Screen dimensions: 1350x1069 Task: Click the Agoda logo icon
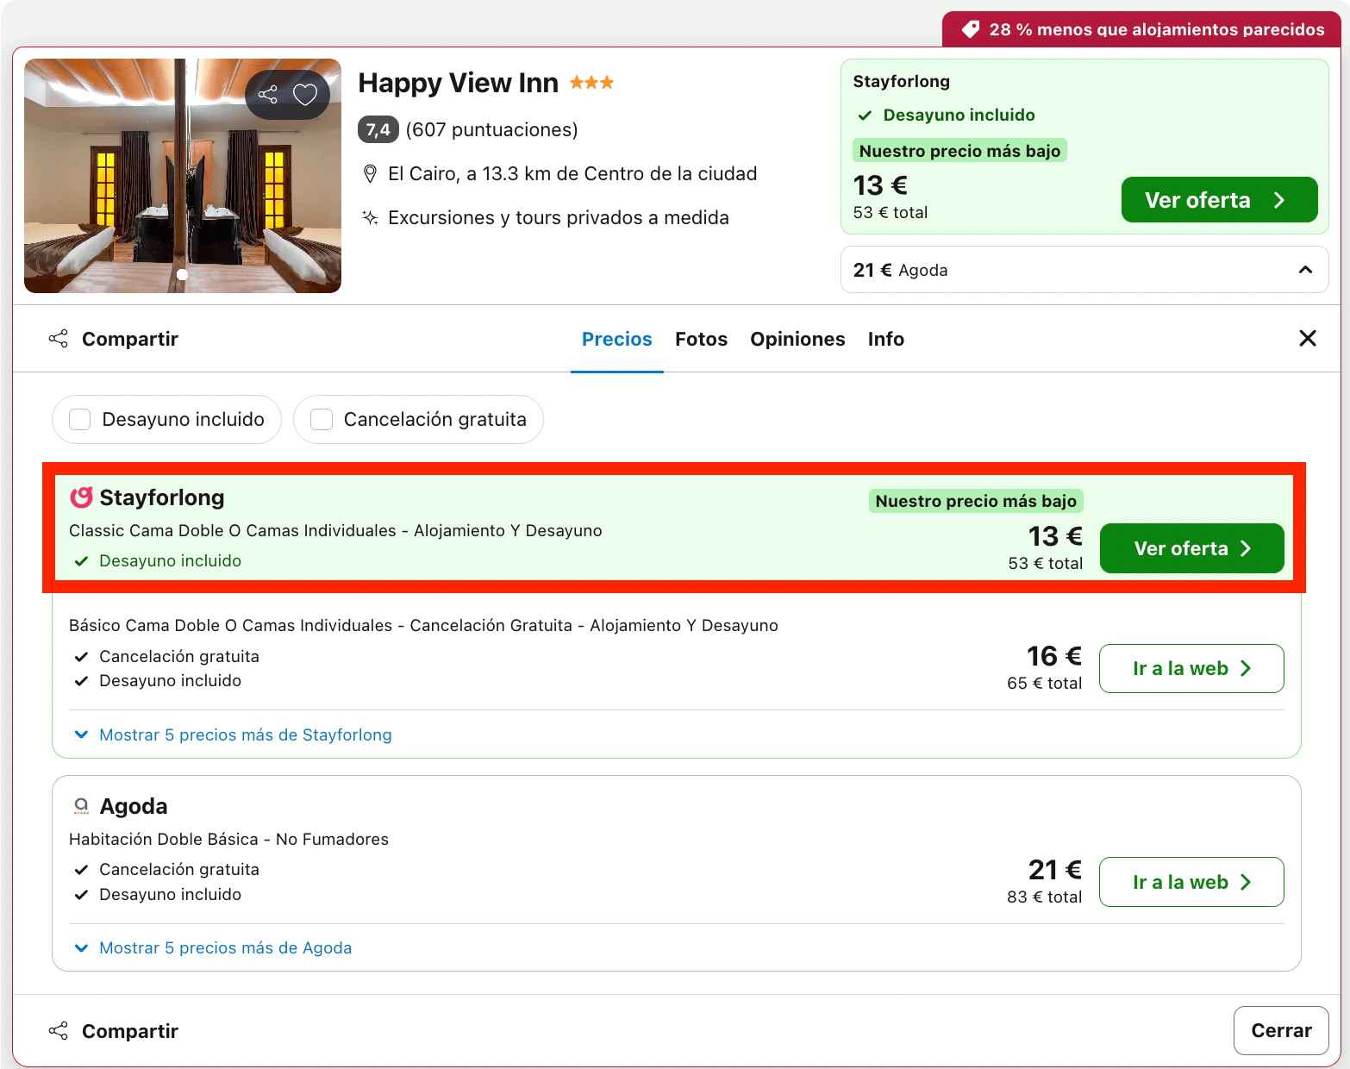tap(81, 806)
